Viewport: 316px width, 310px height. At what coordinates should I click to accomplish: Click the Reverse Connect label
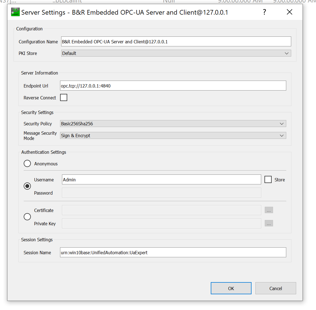(x=40, y=98)
